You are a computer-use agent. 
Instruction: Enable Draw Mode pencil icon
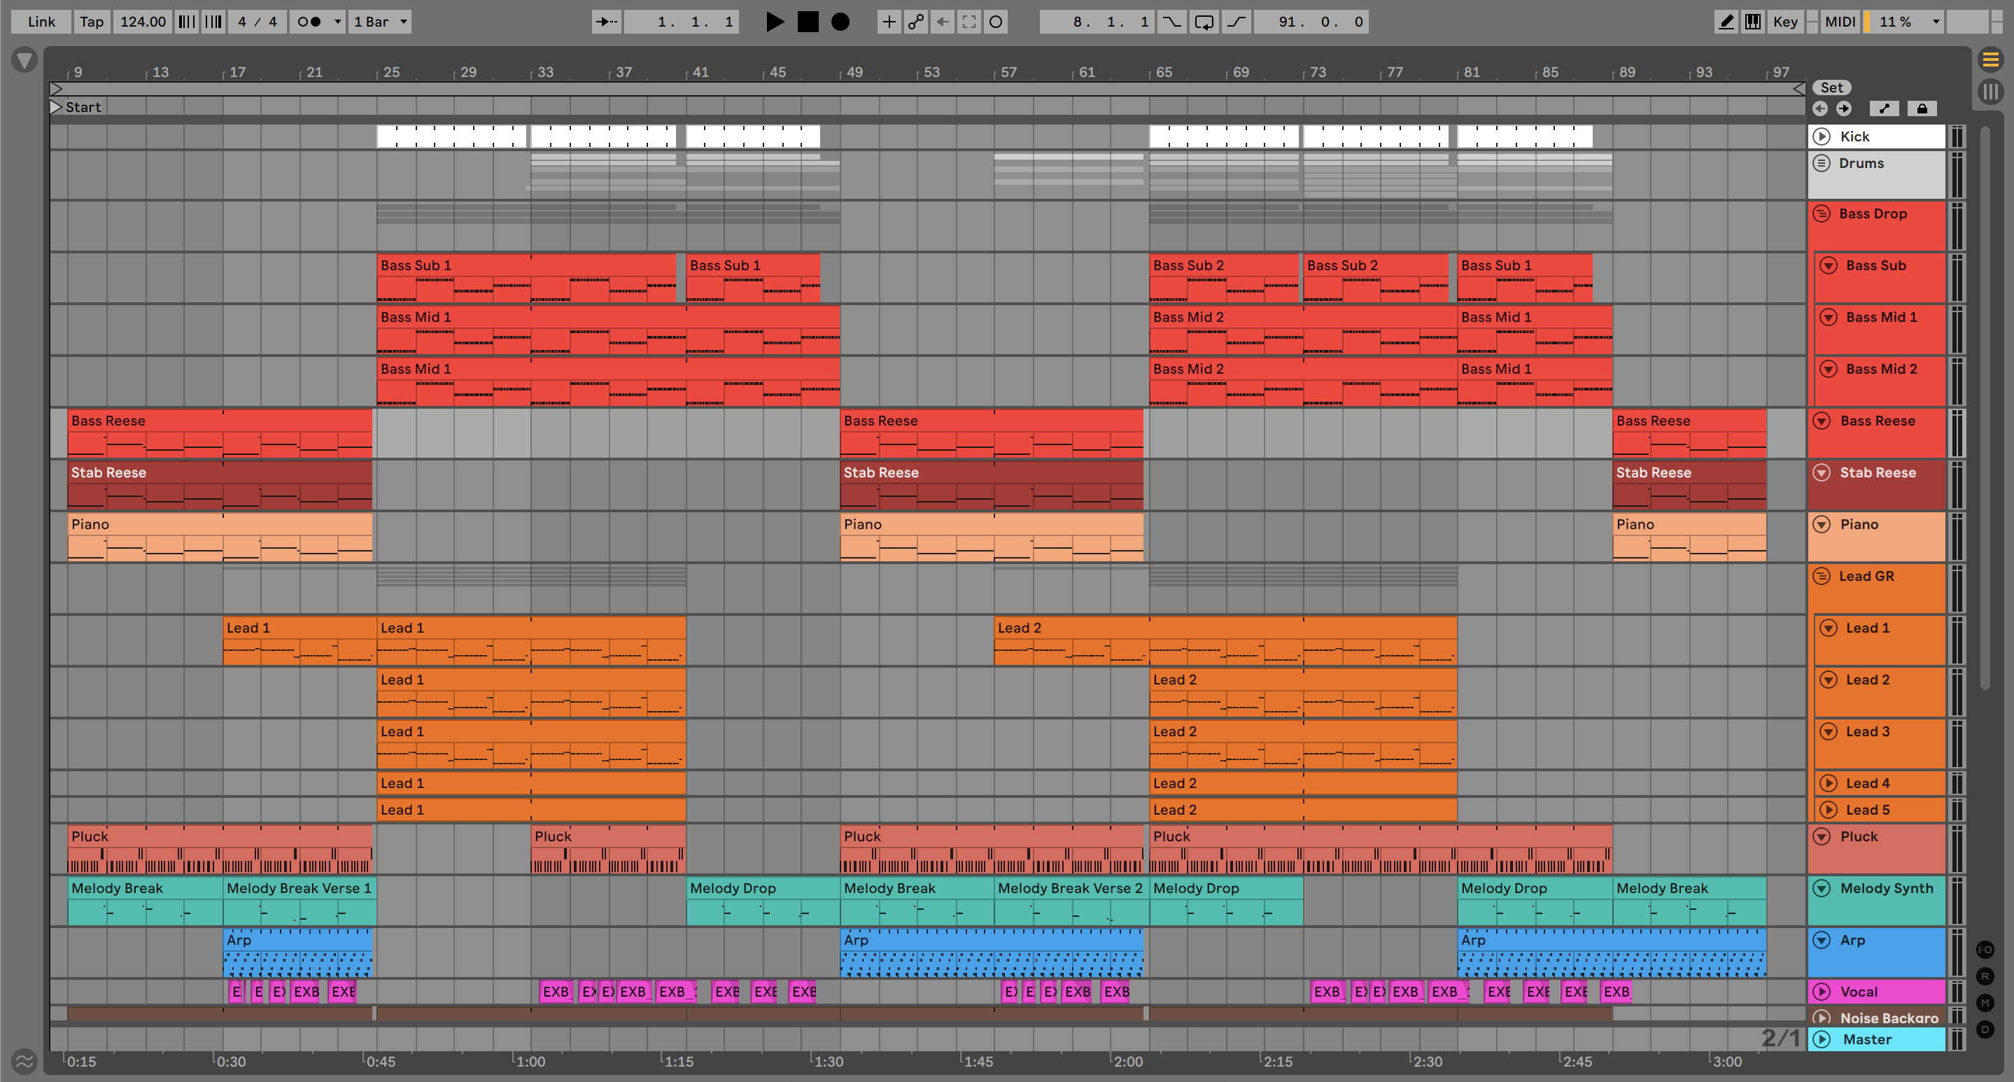[x=1726, y=22]
